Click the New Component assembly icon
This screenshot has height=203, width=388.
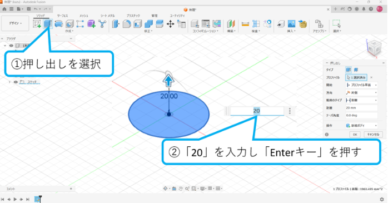pyautogui.click(x=319, y=24)
